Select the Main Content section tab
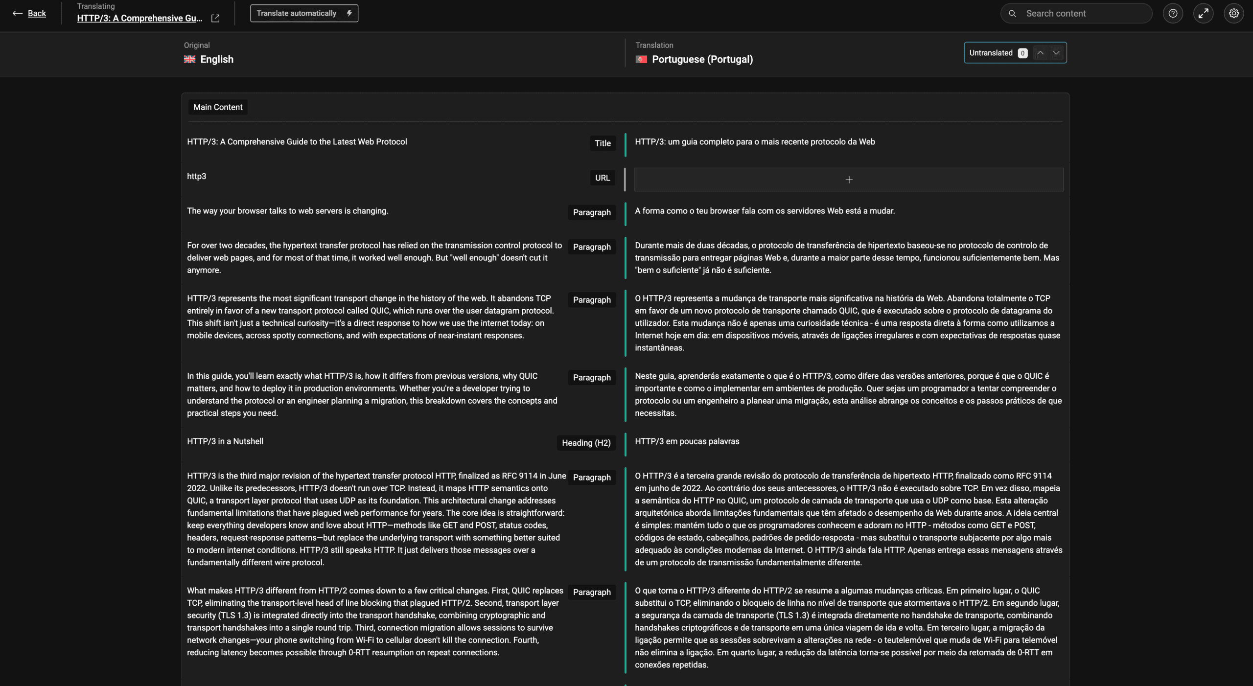Screen dimensions: 1253x686 coord(218,107)
